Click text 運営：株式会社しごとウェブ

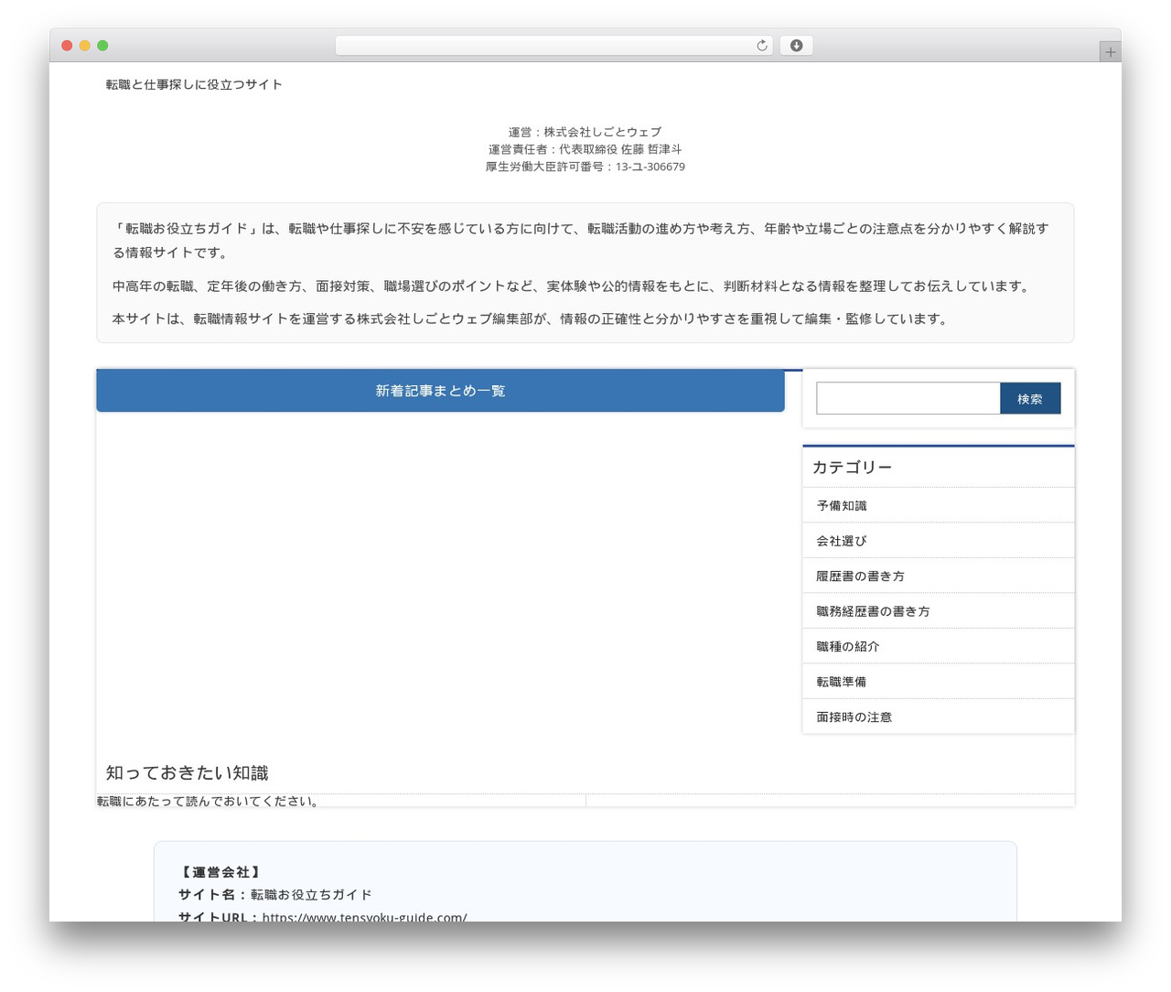pyautogui.click(x=585, y=132)
